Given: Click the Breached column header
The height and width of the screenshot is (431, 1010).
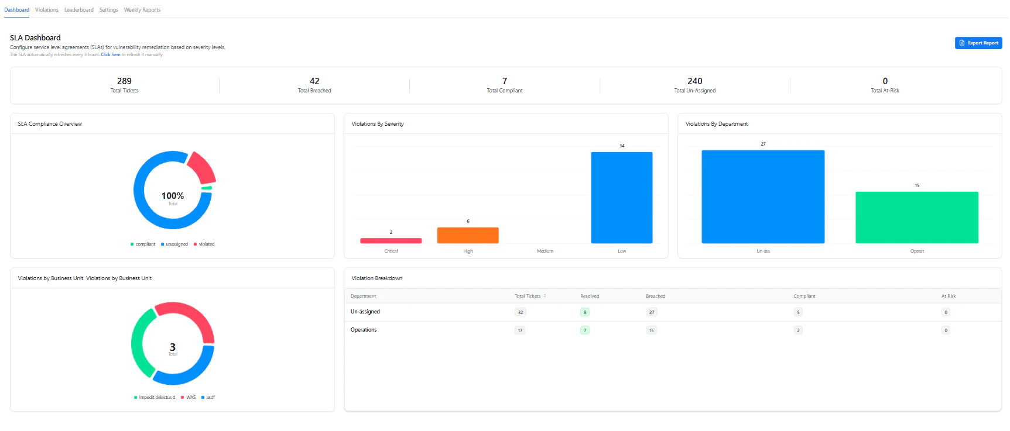Looking at the screenshot, I should pos(656,296).
